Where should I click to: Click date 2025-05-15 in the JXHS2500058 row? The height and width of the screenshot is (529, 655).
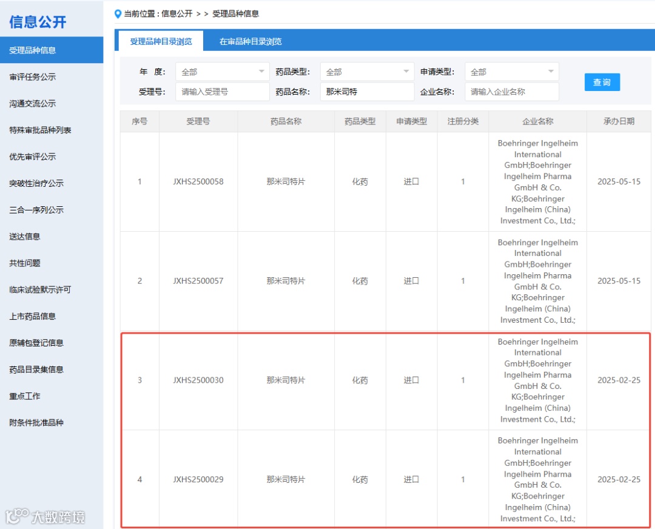pyautogui.click(x=619, y=182)
